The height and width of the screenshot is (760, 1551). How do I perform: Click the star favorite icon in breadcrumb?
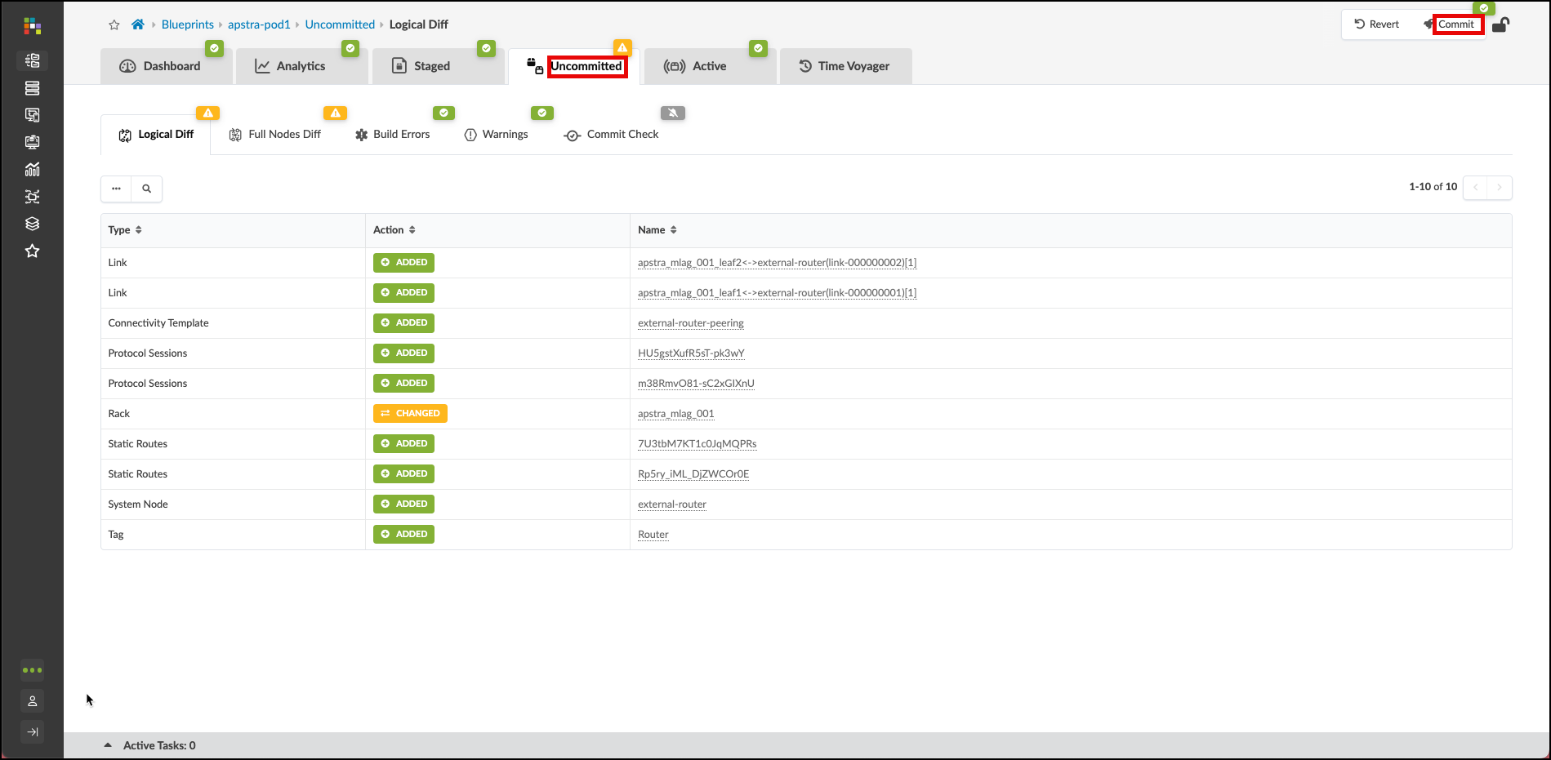(114, 25)
